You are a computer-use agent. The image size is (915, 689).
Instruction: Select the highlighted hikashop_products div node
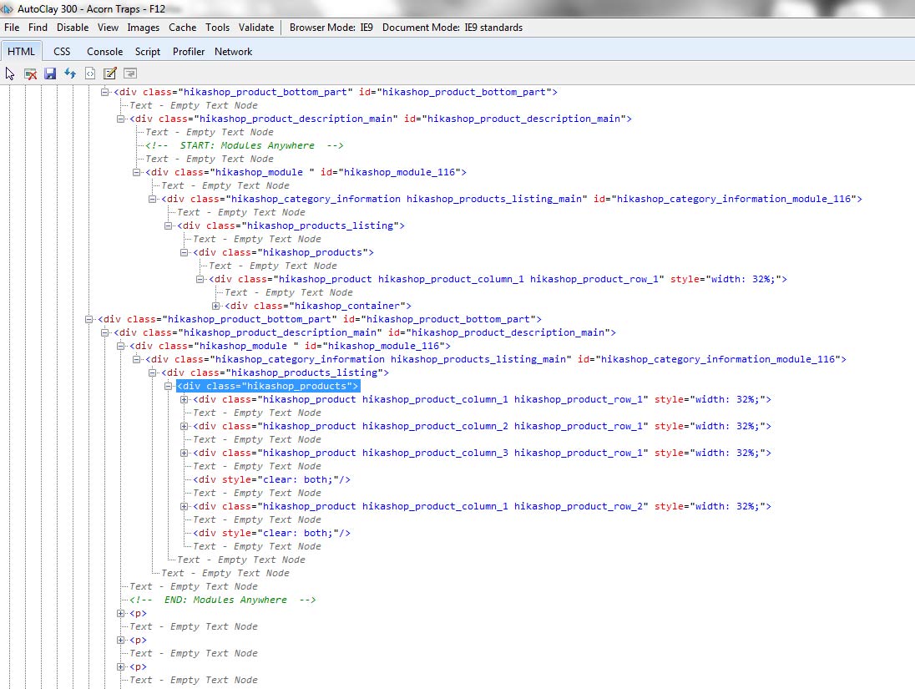(267, 386)
